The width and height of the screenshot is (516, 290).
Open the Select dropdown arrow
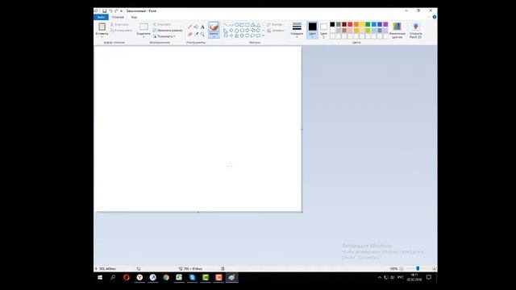coord(144,36)
